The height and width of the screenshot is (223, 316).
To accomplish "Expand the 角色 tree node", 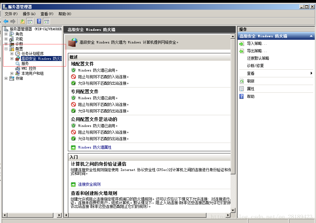I will pos(6,34).
